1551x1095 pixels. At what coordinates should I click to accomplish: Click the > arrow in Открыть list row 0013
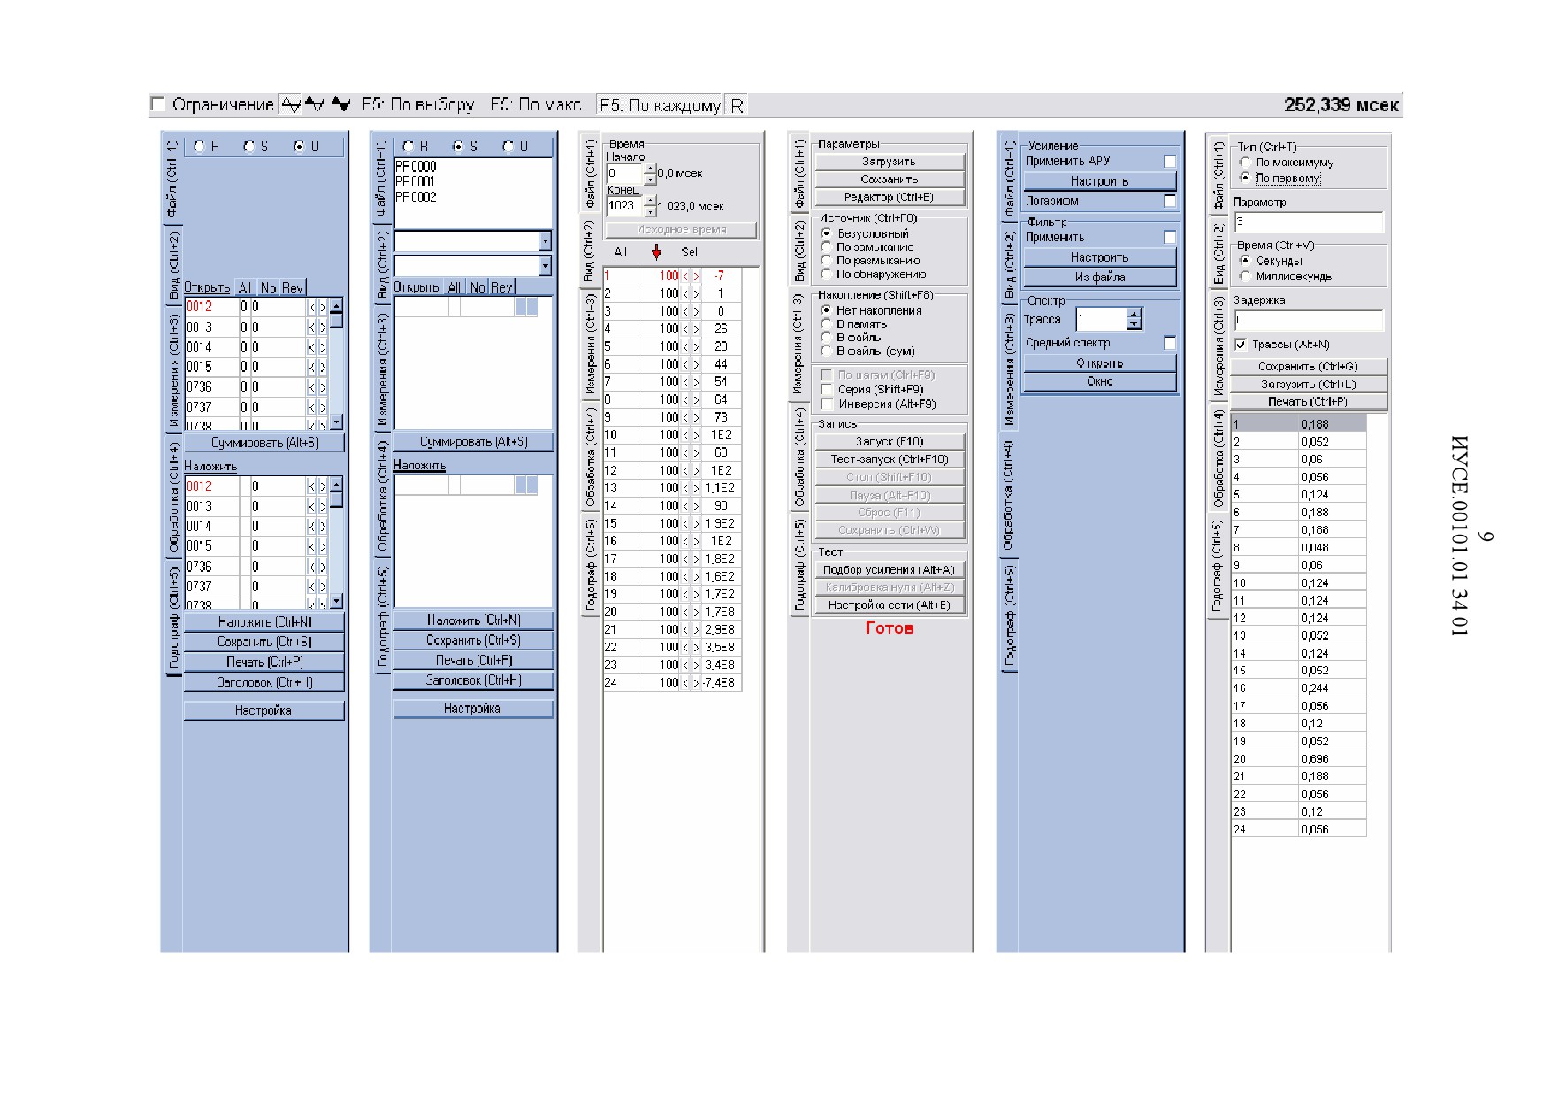pyautogui.click(x=323, y=327)
